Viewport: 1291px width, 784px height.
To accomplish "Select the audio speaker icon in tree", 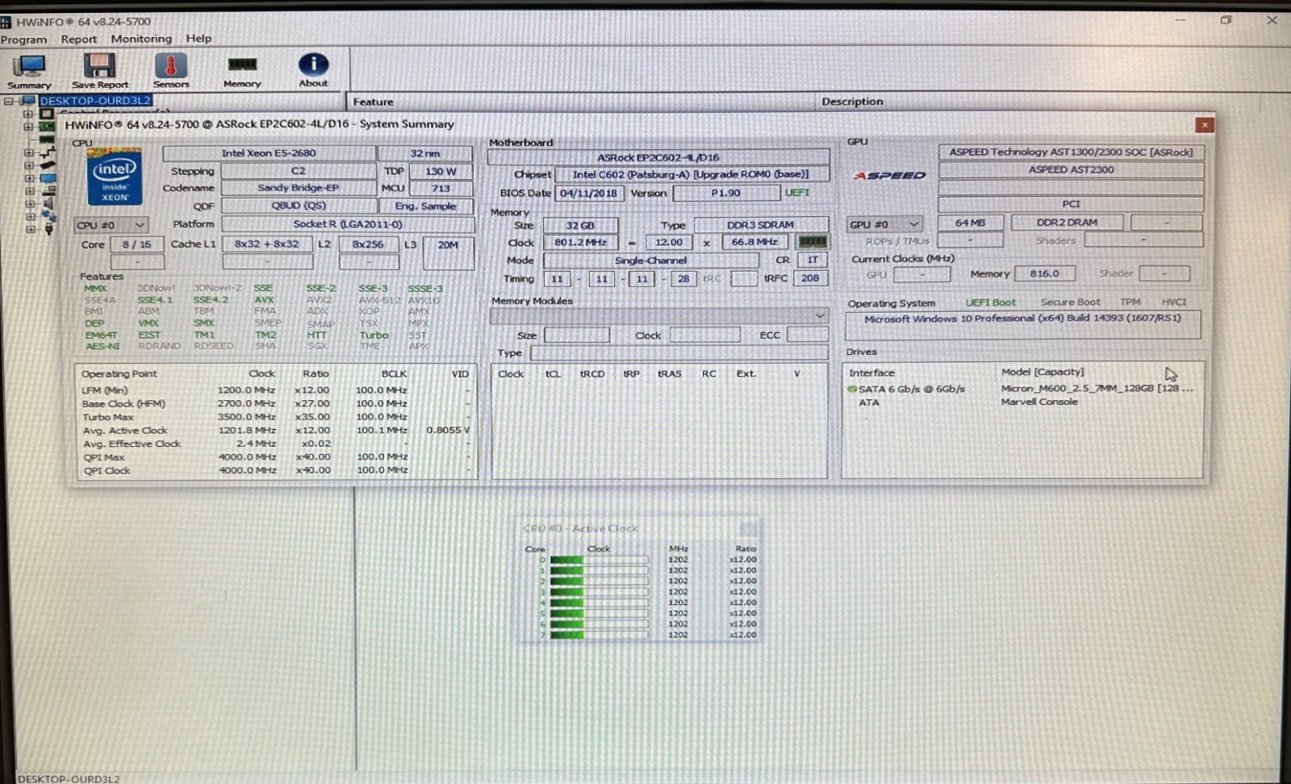I will pos(47,203).
